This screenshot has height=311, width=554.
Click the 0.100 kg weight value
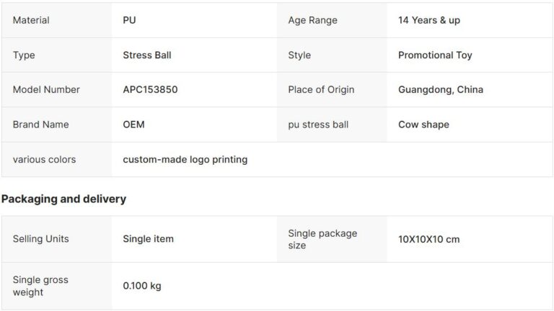[142, 286]
